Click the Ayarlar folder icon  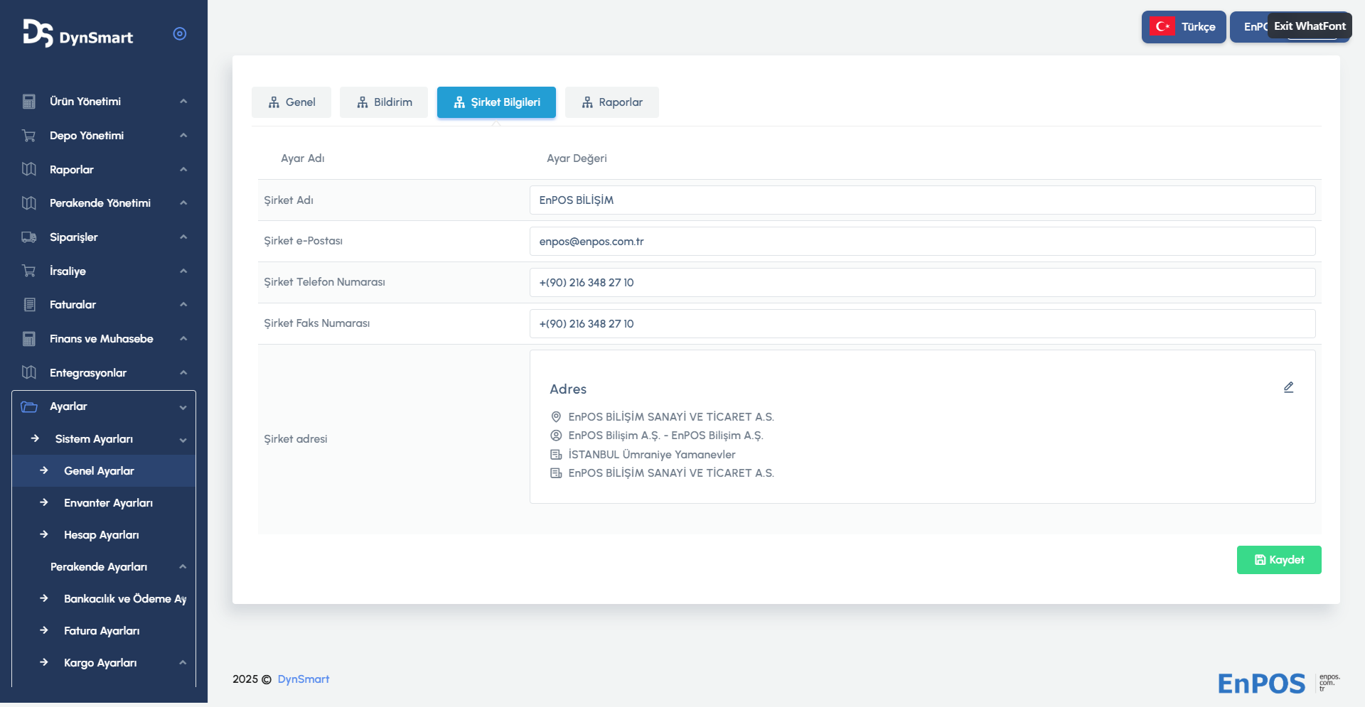(x=29, y=406)
